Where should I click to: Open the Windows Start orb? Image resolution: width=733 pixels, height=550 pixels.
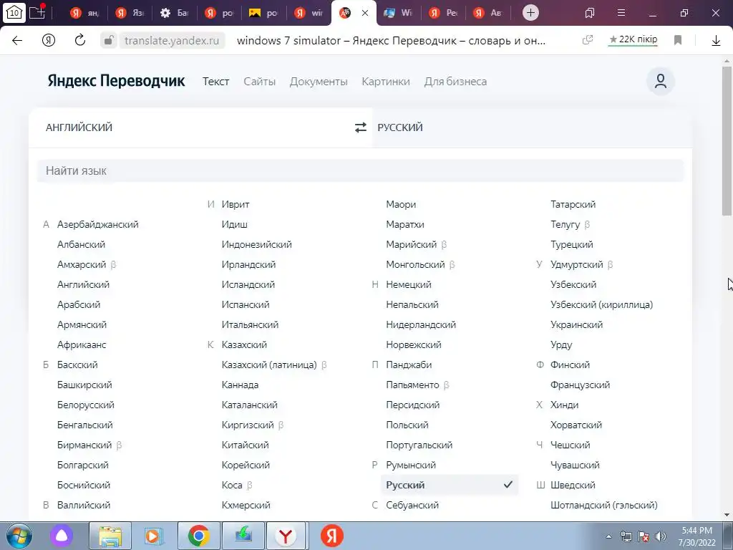19,536
